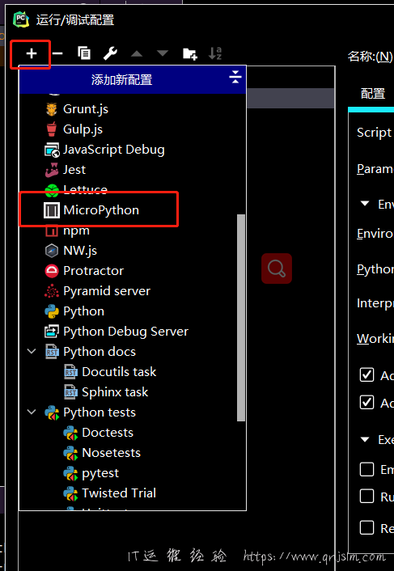Image resolution: width=394 pixels, height=571 pixels.
Task: Click the 添加新配置 popup header
Action: (133, 80)
